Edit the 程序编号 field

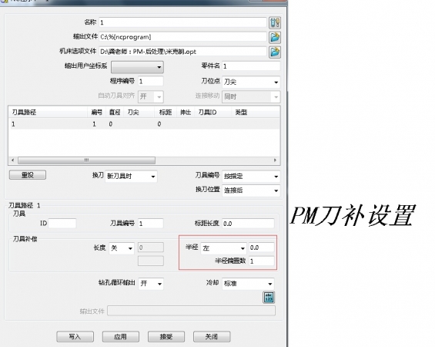151,81
